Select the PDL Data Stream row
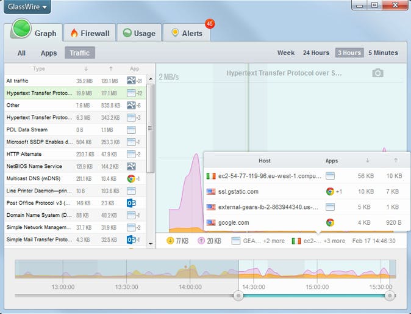 coord(75,130)
